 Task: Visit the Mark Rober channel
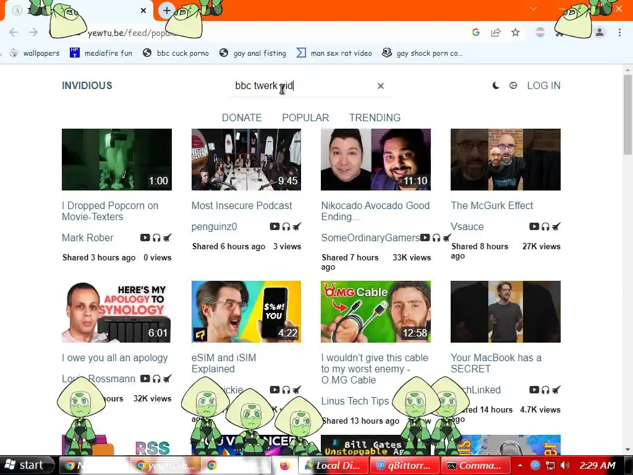tap(88, 237)
